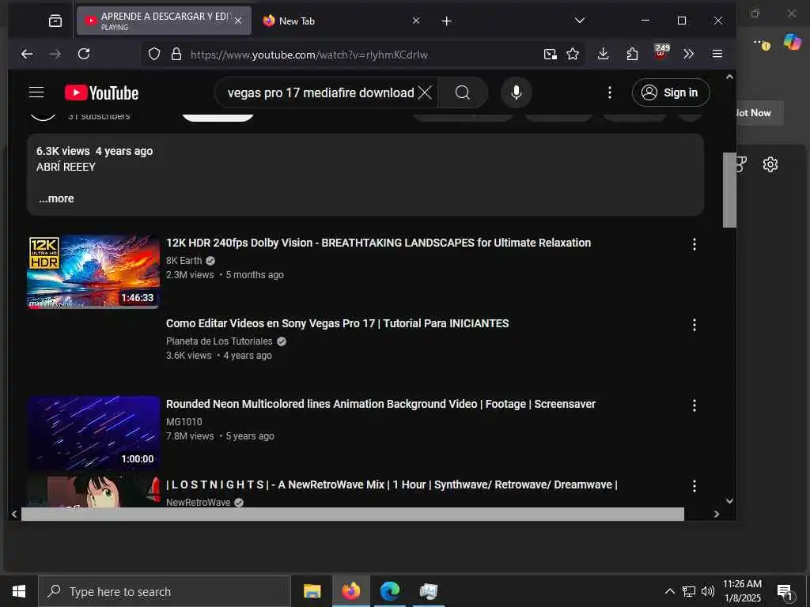Visit the 8K Earth channel
Image resolution: width=810 pixels, height=607 pixels.
click(184, 261)
